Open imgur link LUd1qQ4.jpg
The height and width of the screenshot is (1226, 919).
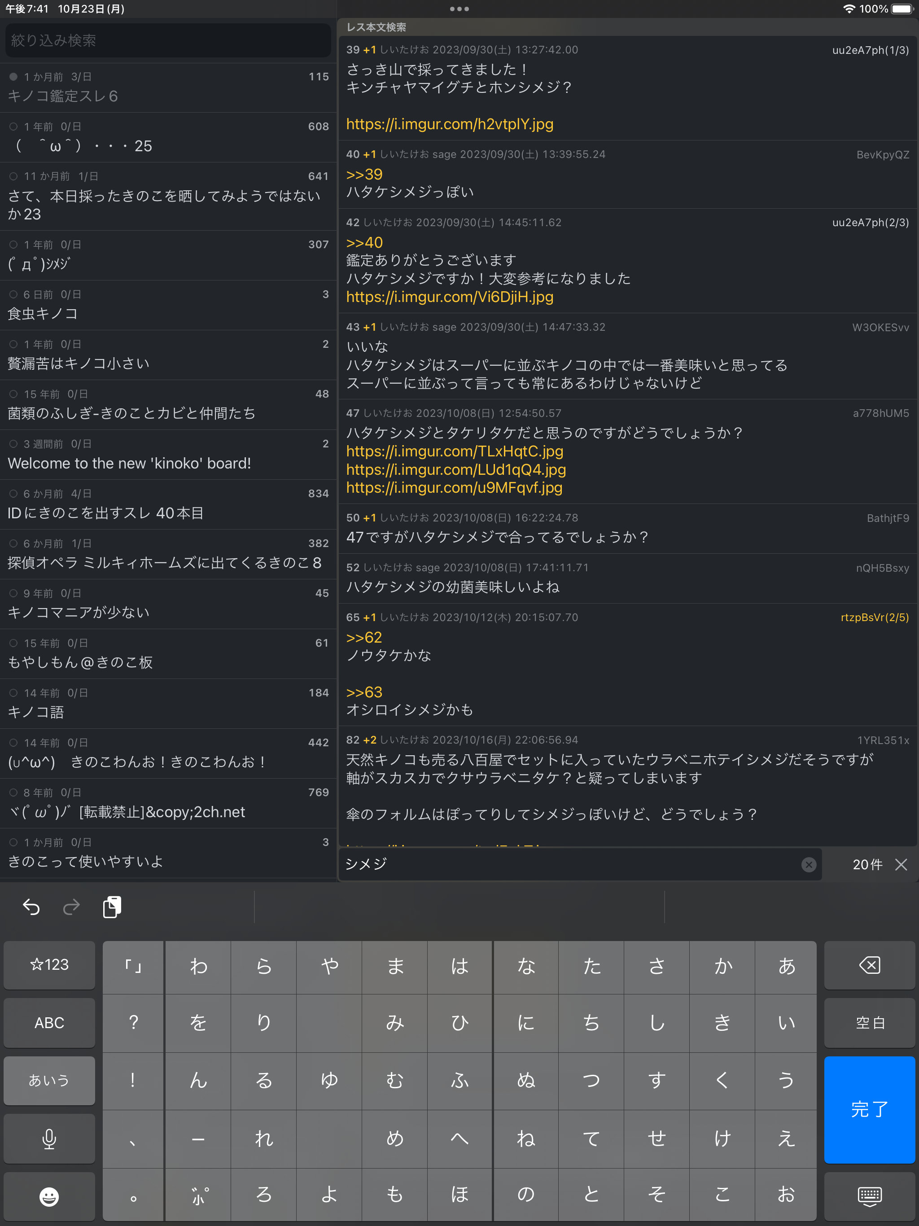coord(455,469)
